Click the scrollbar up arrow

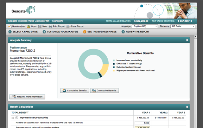tap(195, 37)
